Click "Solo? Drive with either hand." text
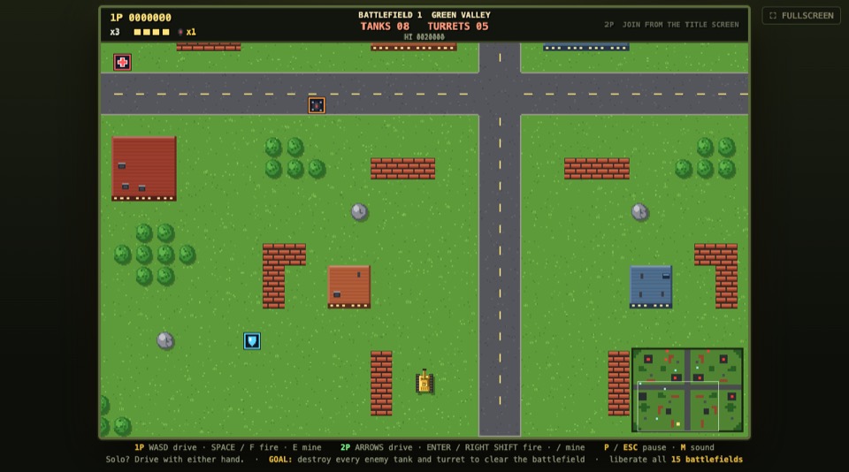The height and width of the screenshot is (472, 849). [175, 459]
